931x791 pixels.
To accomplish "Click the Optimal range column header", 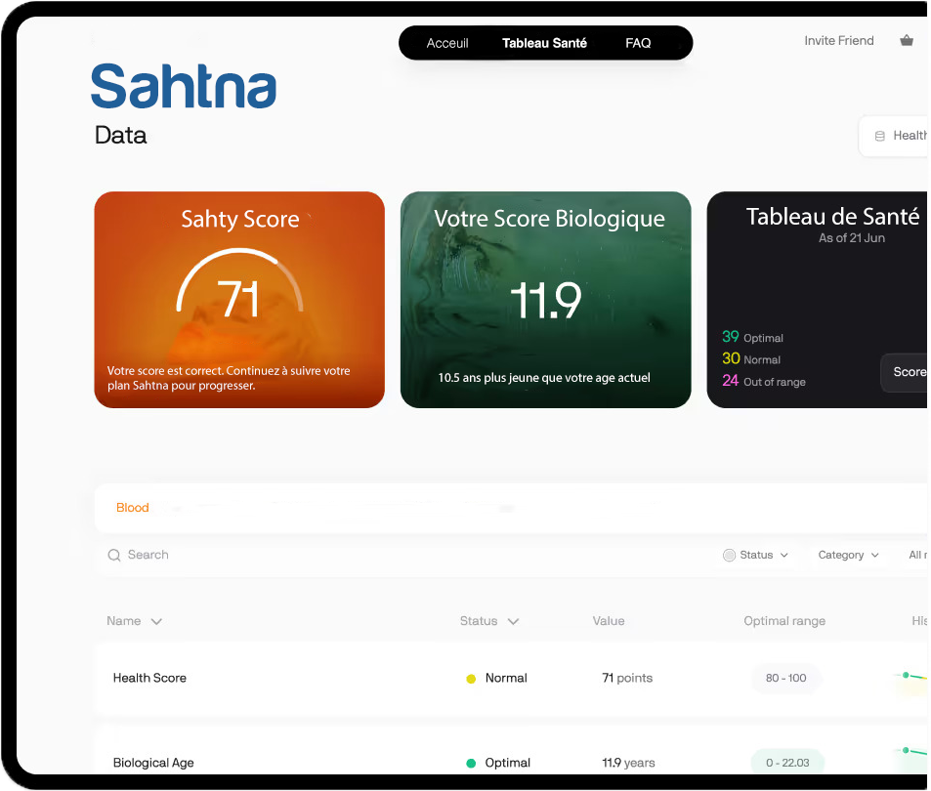I will tap(784, 621).
